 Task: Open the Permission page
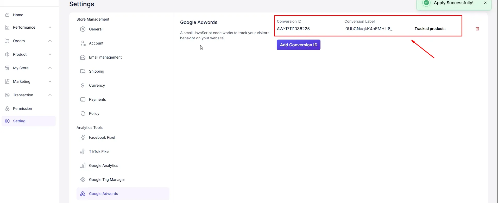pyautogui.click(x=22, y=109)
